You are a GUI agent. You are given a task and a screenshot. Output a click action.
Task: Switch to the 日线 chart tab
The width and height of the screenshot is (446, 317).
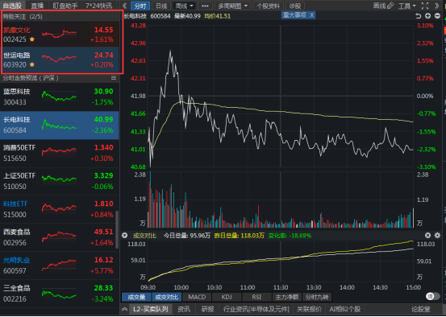(x=161, y=6)
